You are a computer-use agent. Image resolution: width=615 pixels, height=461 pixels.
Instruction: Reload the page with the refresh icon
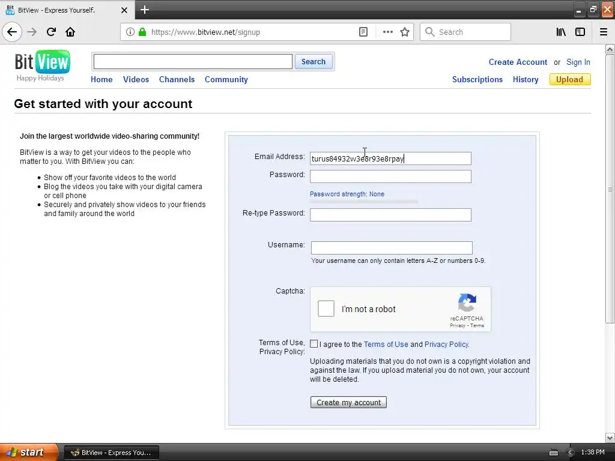[51, 32]
